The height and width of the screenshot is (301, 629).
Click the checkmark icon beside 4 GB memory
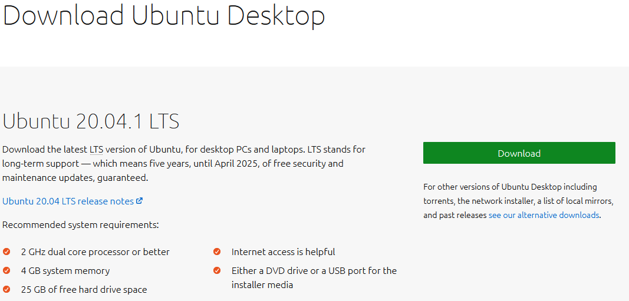tap(6, 271)
